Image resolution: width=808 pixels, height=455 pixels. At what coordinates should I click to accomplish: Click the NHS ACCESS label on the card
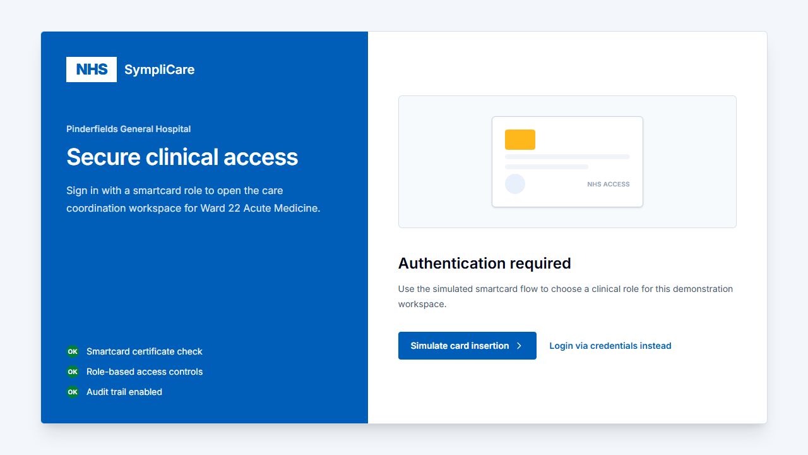(609, 185)
